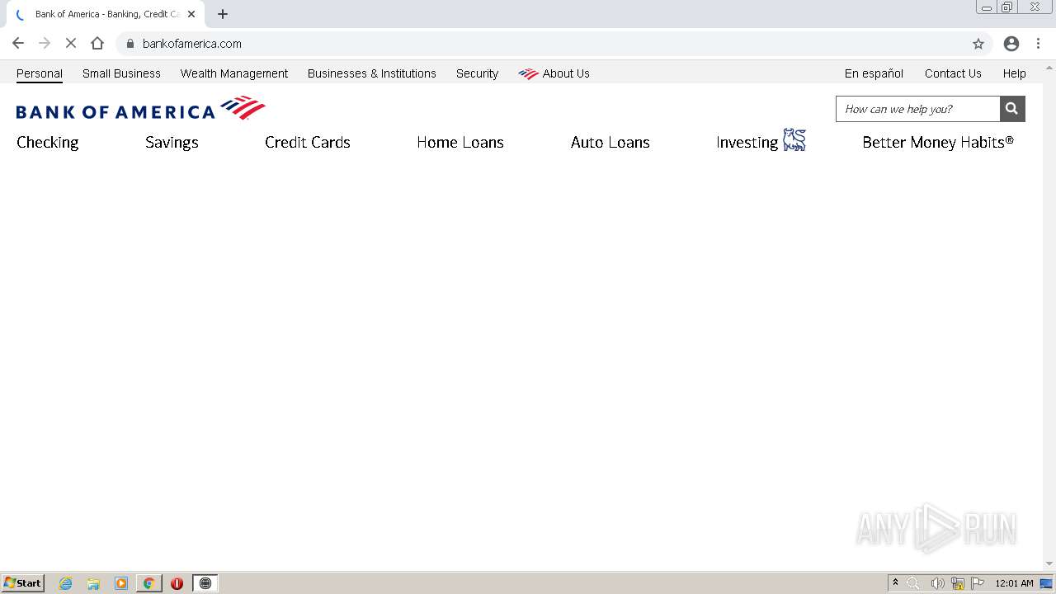
Task: Open the Checking menu
Action: tap(48, 142)
